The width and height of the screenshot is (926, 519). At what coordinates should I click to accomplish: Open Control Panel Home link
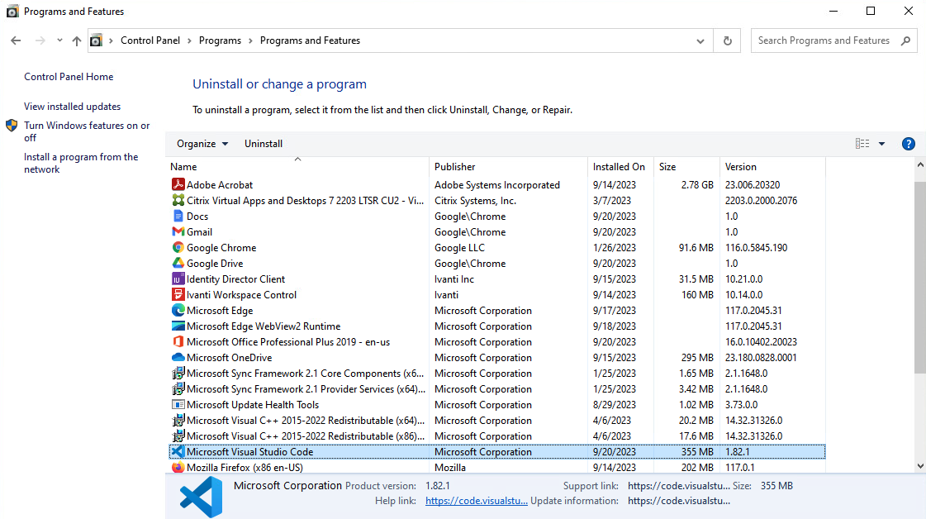coord(69,76)
